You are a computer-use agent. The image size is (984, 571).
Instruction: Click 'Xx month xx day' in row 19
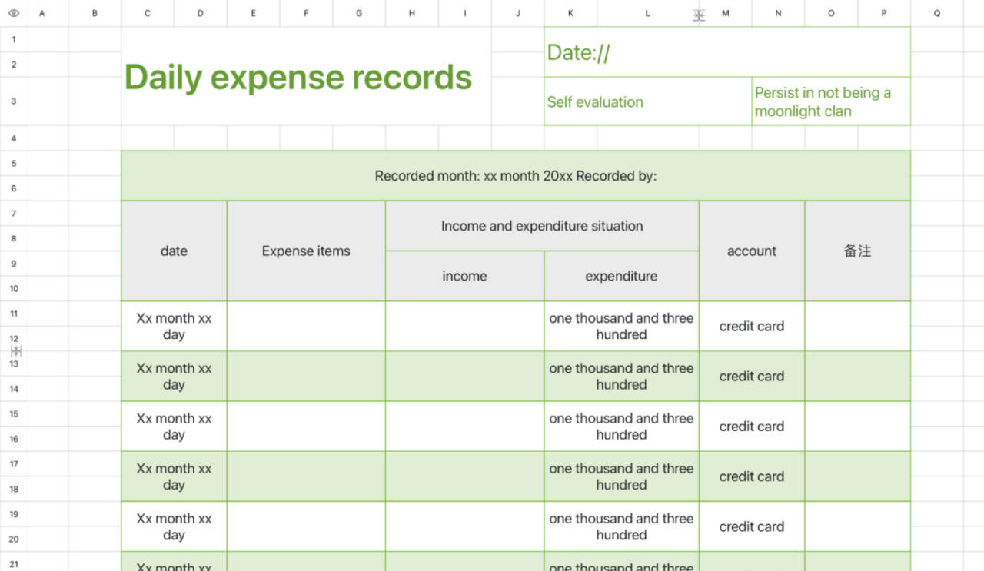point(174,526)
